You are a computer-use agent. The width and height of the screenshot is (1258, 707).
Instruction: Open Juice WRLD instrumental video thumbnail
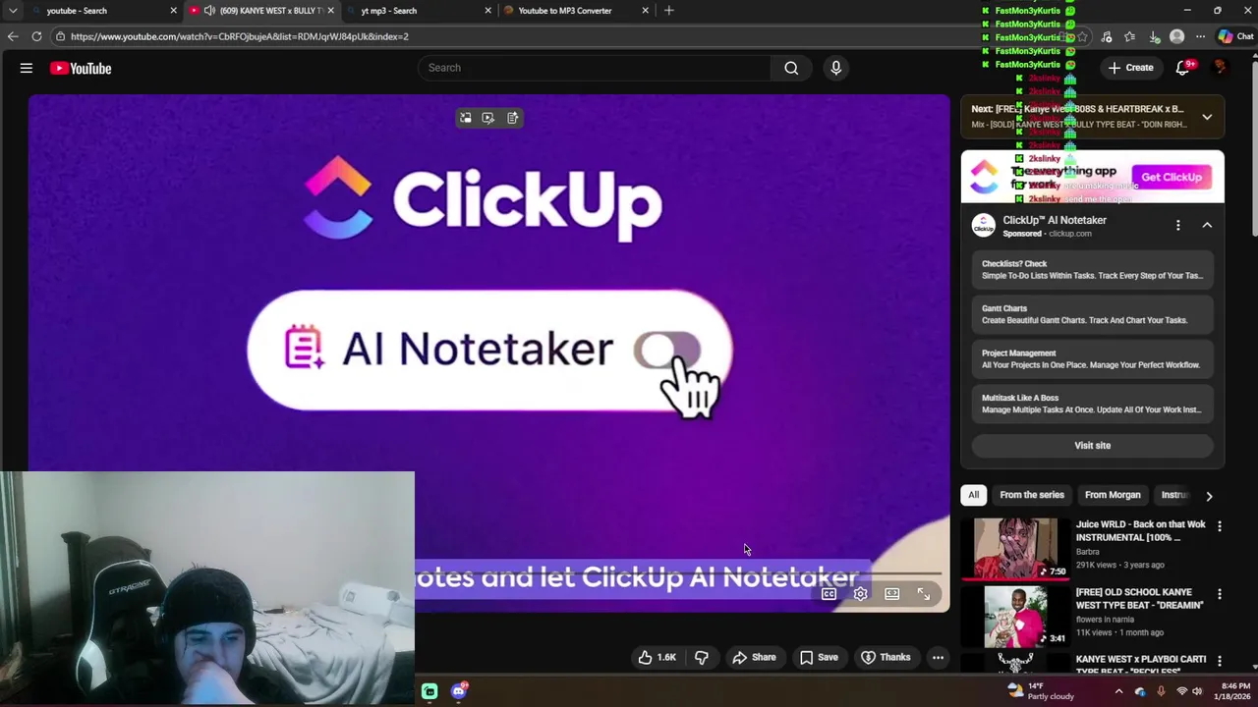1015,548
